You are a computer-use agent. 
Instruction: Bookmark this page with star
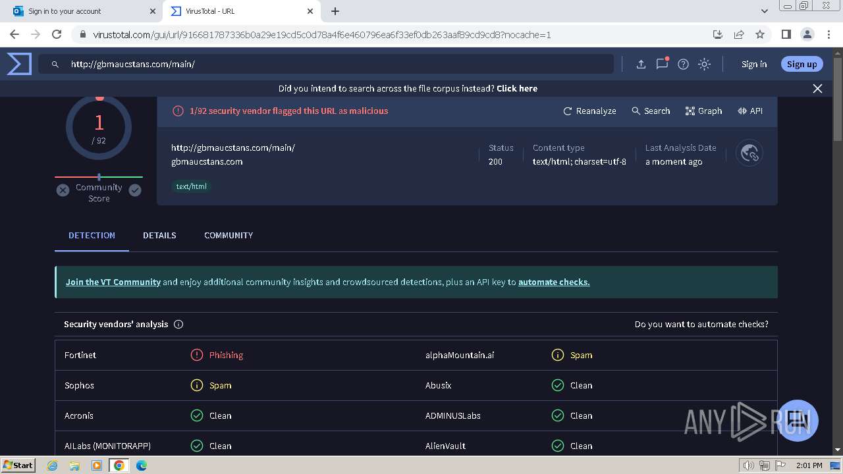point(760,34)
